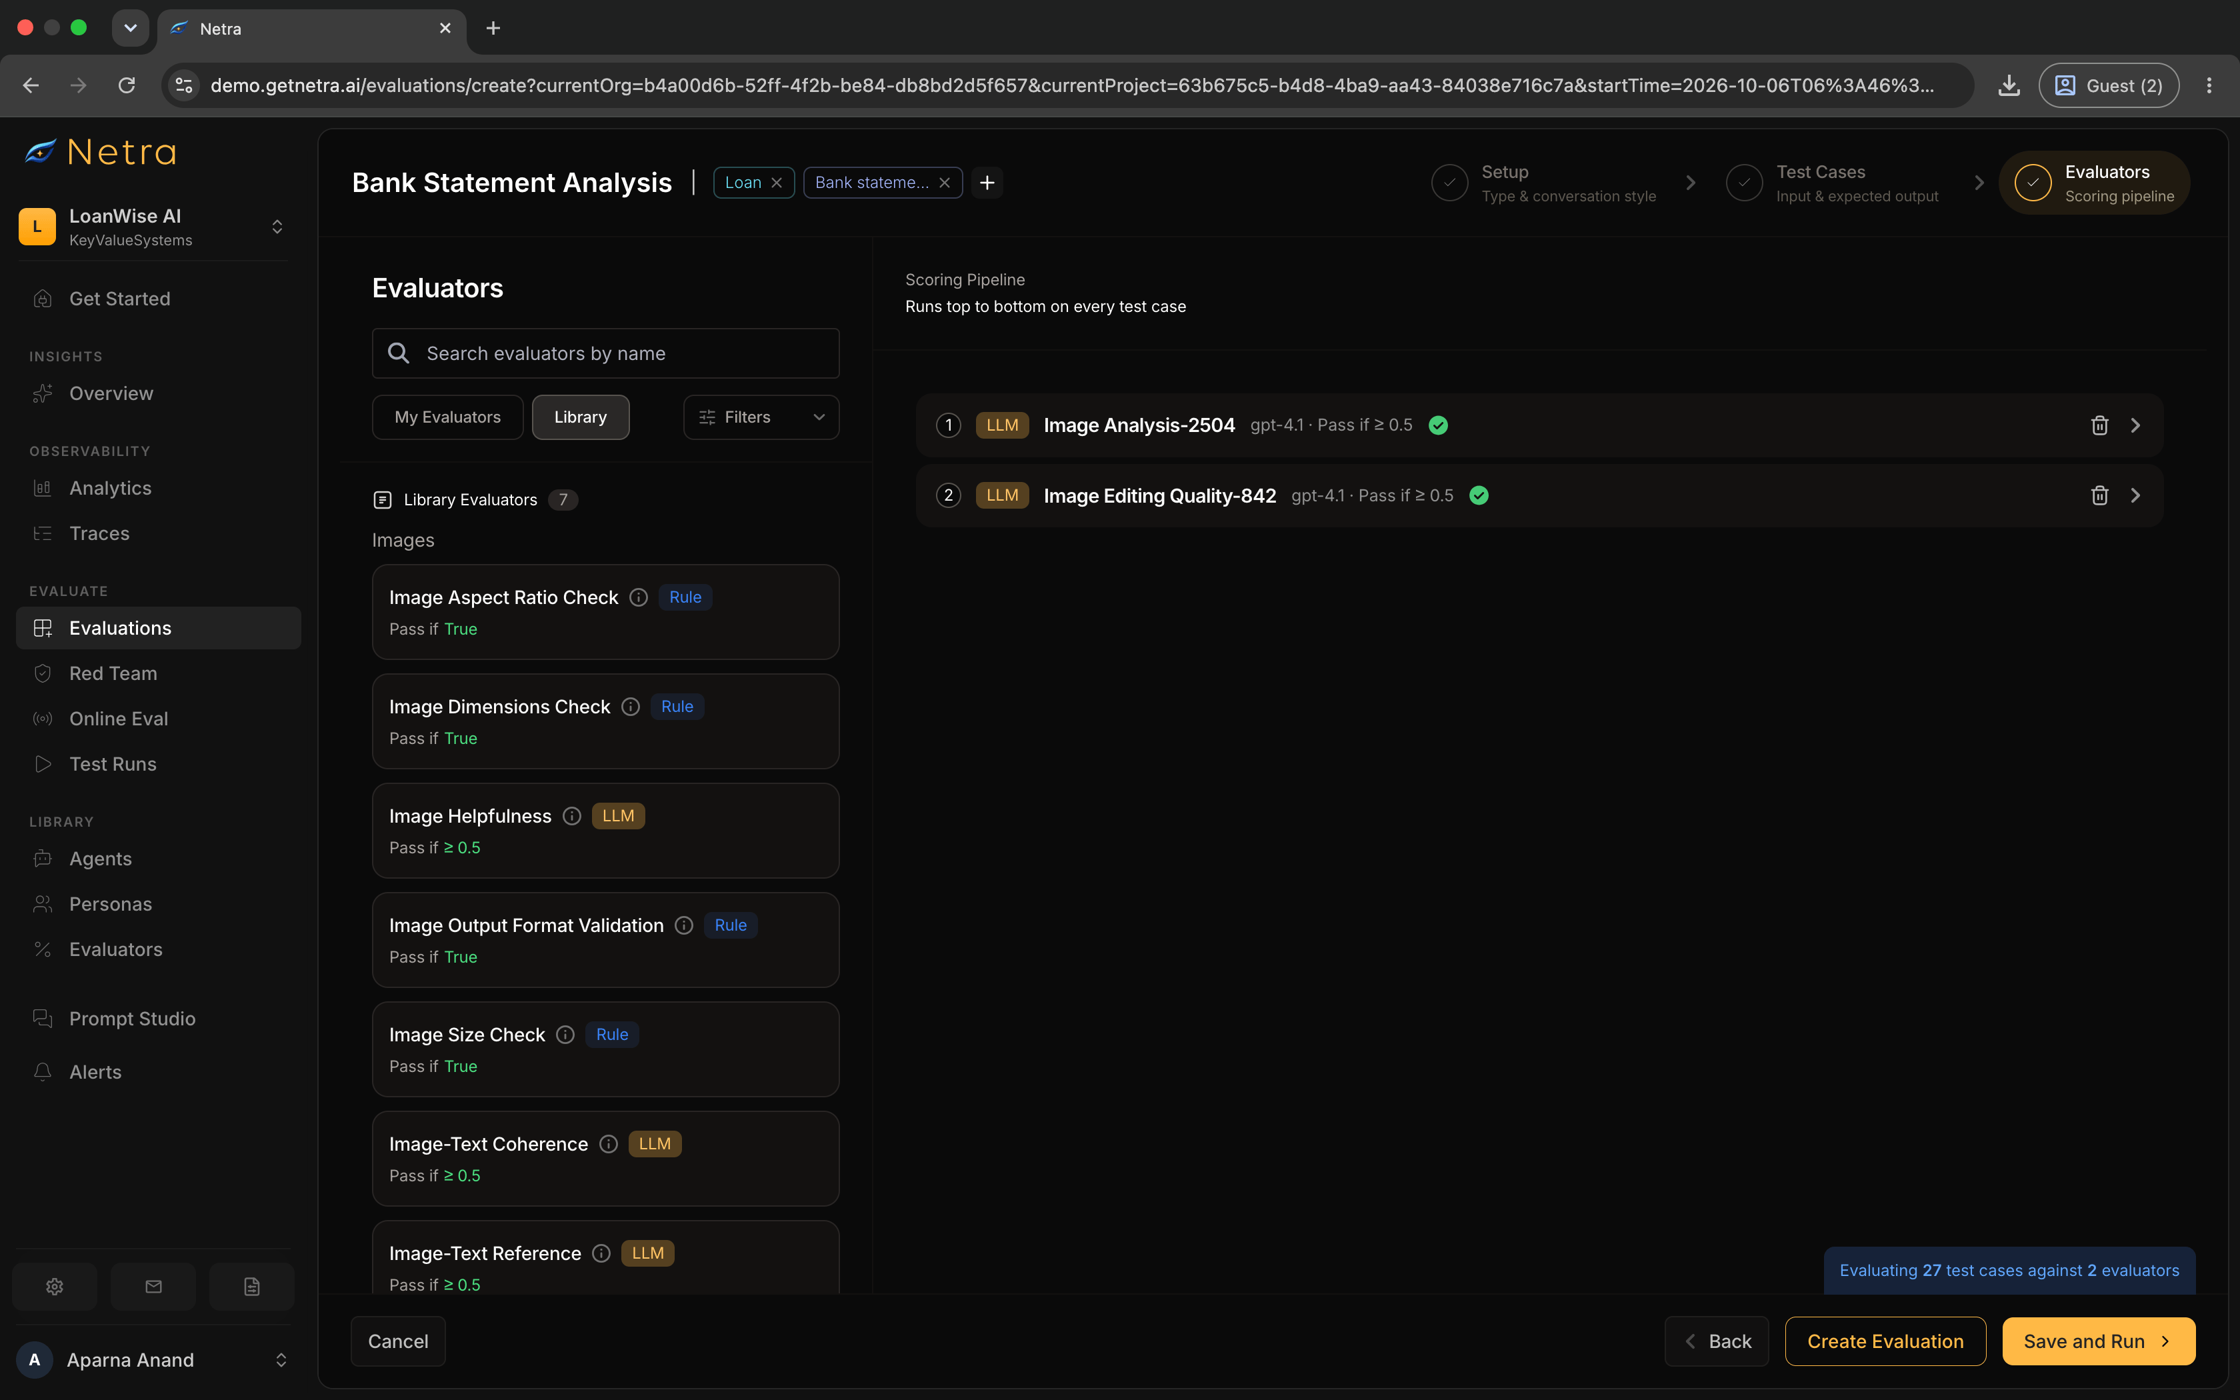Image resolution: width=2240 pixels, height=1400 pixels.
Task: Add the Image-Text Coherence evaluator card
Action: click(605, 1159)
